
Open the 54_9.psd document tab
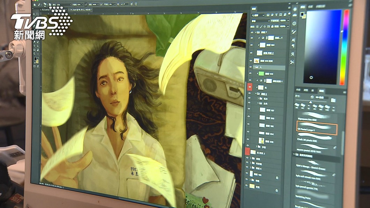[80, 10]
